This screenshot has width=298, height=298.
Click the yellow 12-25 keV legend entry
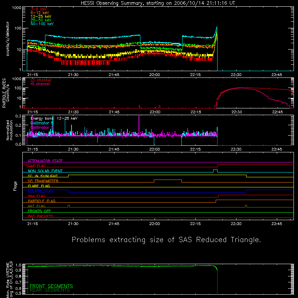[41, 16]
